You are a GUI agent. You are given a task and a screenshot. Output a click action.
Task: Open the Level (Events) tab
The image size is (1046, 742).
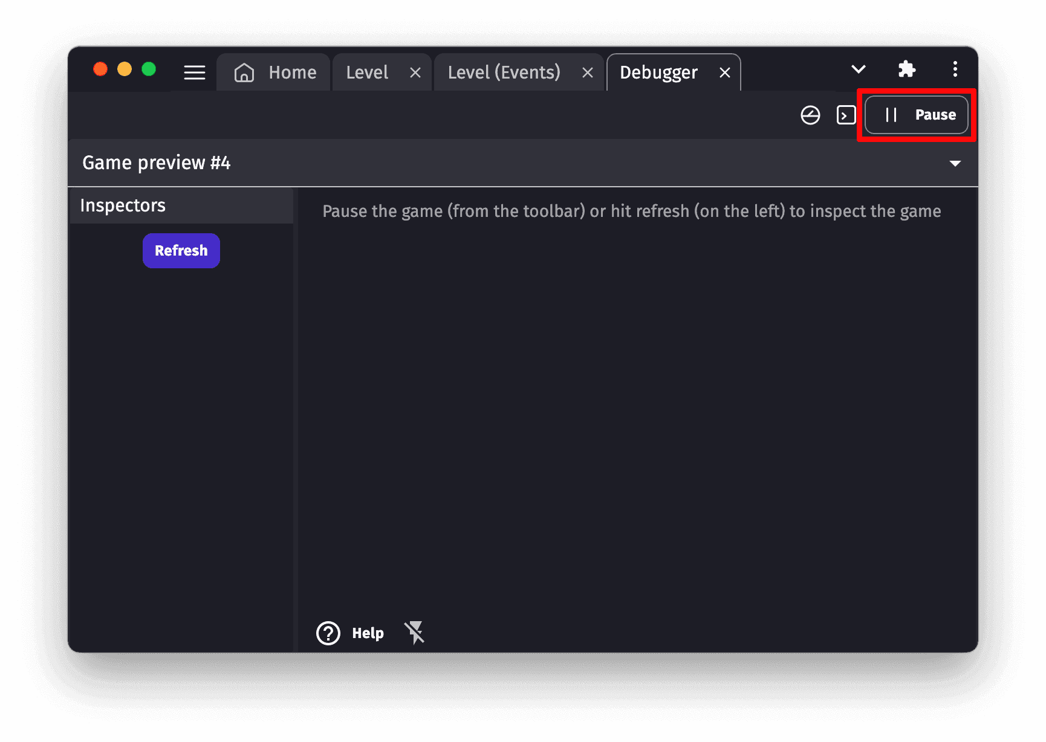pyautogui.click(x=504, y=73)
